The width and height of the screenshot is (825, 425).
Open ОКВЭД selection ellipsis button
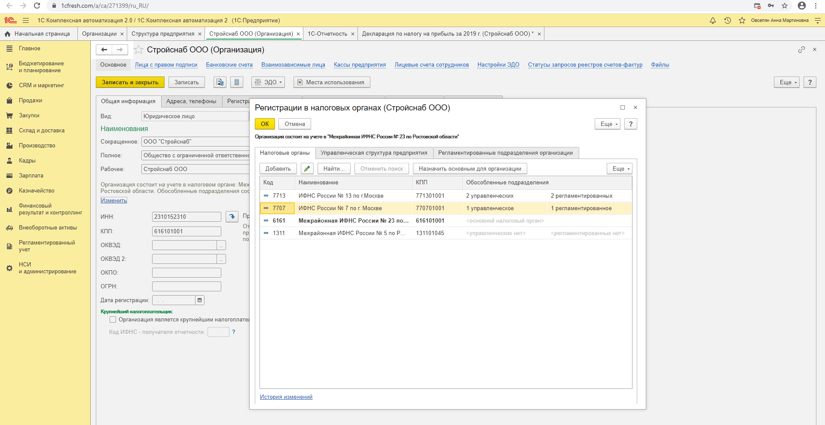[221, 245]
